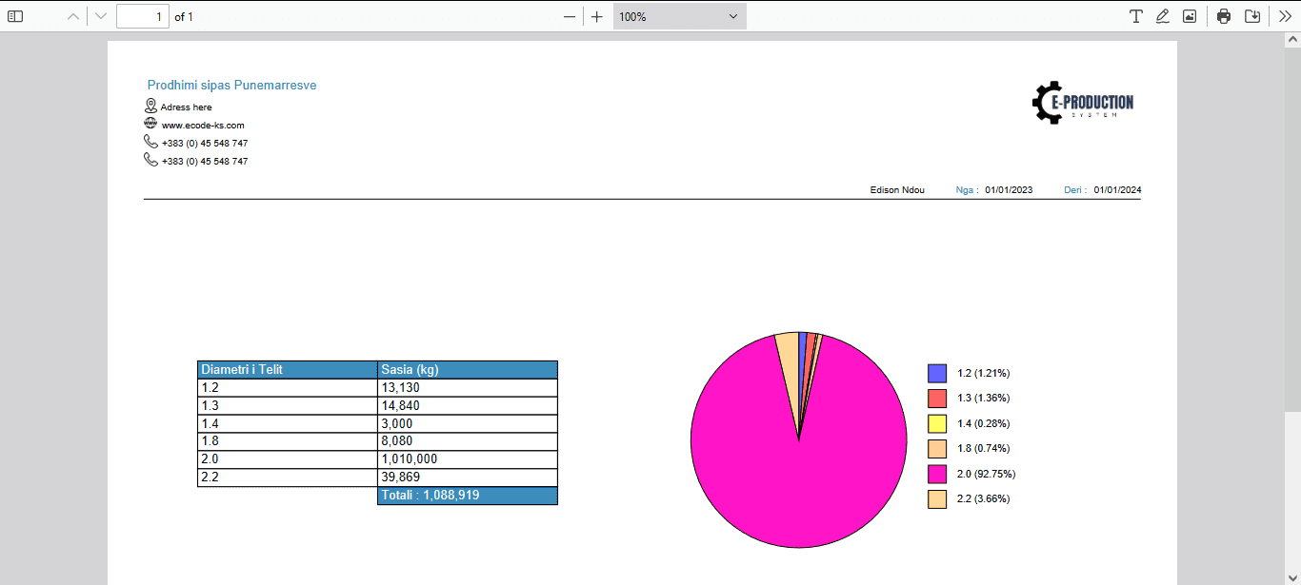Go to the next page arrow
1301x585 pixels.
99,15
